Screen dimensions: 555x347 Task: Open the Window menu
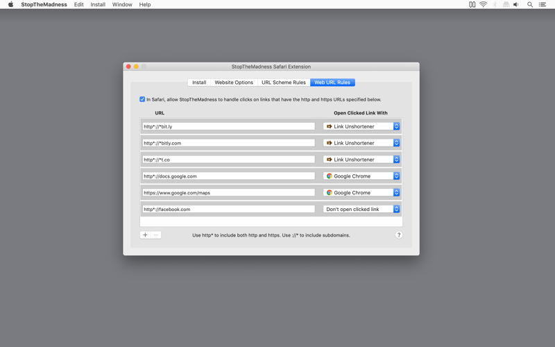tap(122, 4)
